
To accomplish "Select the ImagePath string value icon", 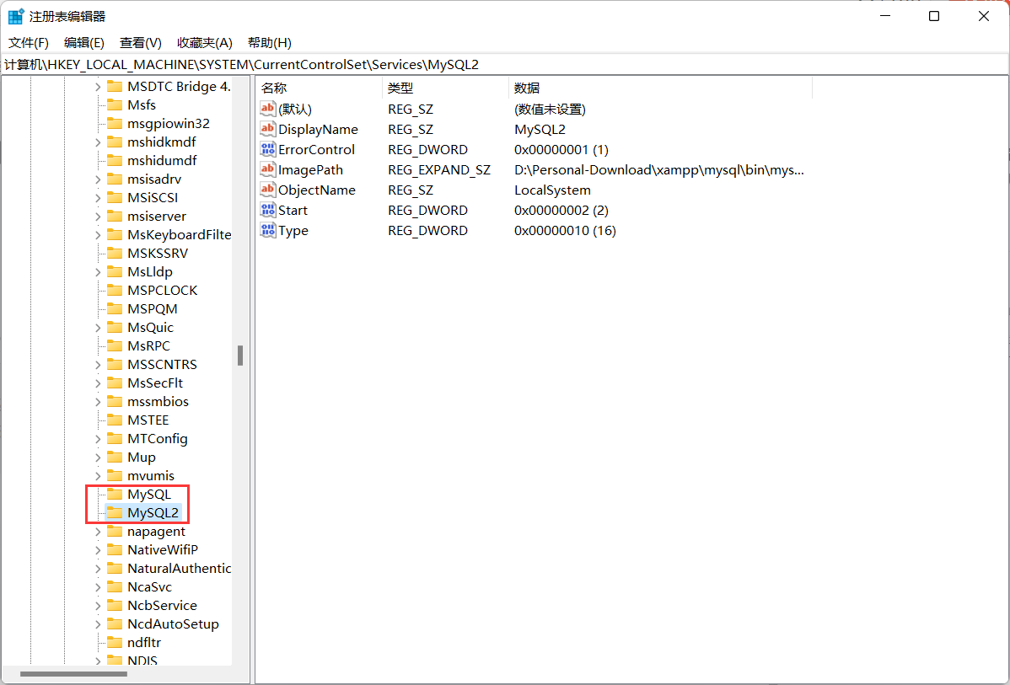I will pos(267,170).
